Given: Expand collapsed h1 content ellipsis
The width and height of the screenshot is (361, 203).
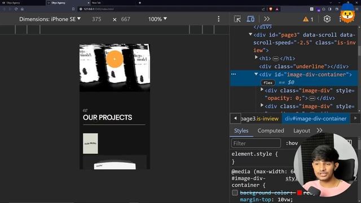Looking at the screenshot, I should point(275,59).
